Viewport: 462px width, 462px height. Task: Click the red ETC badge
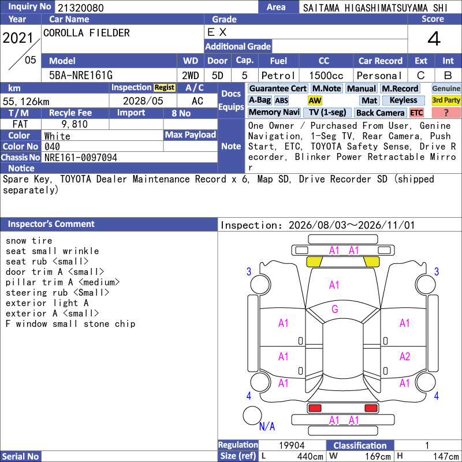(416, 113)
